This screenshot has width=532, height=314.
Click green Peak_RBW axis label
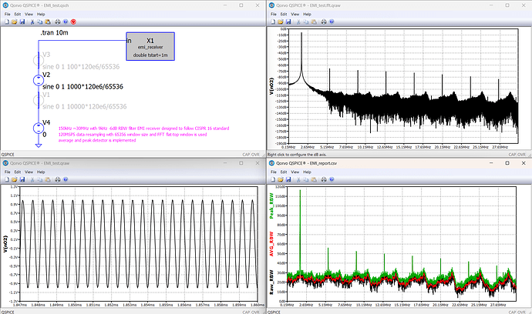click(x=271, y=206)
